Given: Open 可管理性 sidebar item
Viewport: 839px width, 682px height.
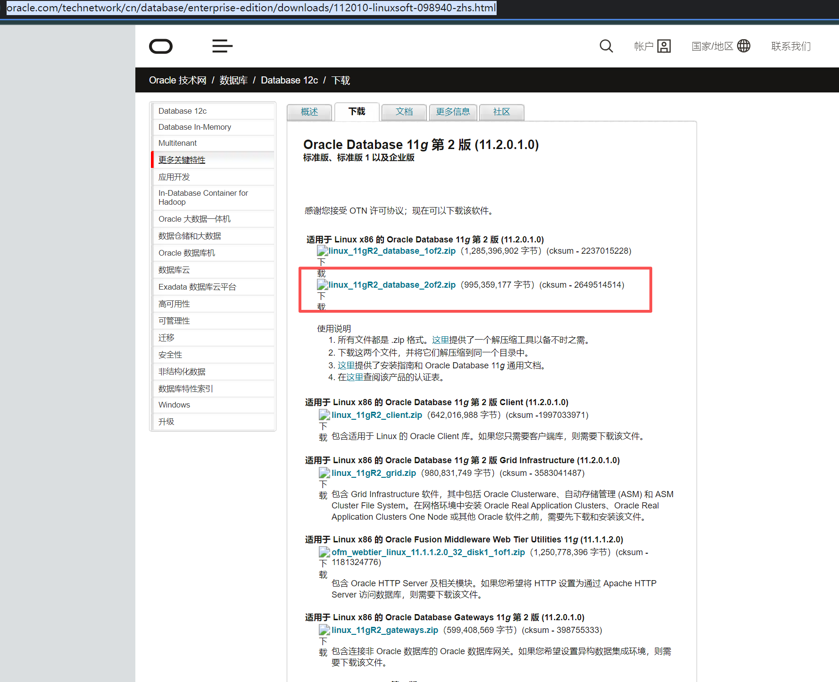Looking at the screenshot, I should [213, 321].
